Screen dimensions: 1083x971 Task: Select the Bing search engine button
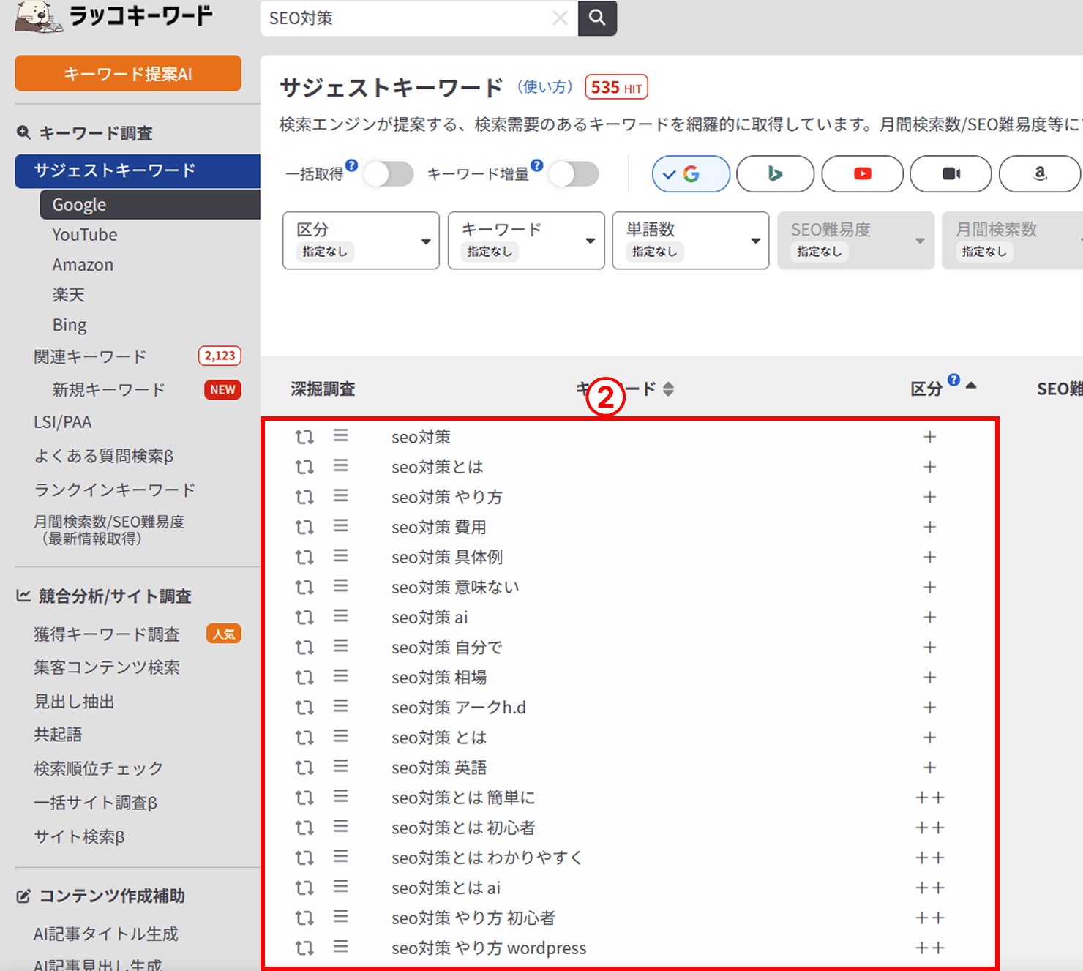(x=775, y=174)
